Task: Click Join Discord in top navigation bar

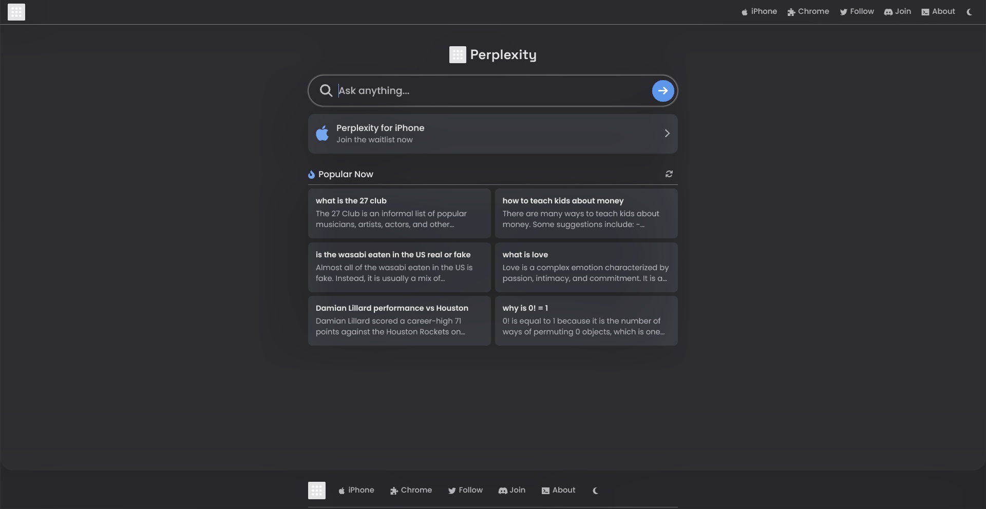Action: (897, 12)
